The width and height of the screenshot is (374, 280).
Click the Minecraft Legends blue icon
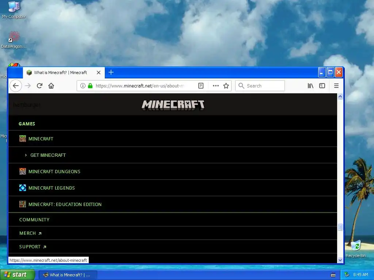tap(23, 188)
